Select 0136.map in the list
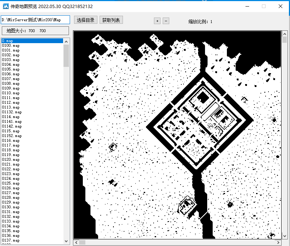 (32, 236)
